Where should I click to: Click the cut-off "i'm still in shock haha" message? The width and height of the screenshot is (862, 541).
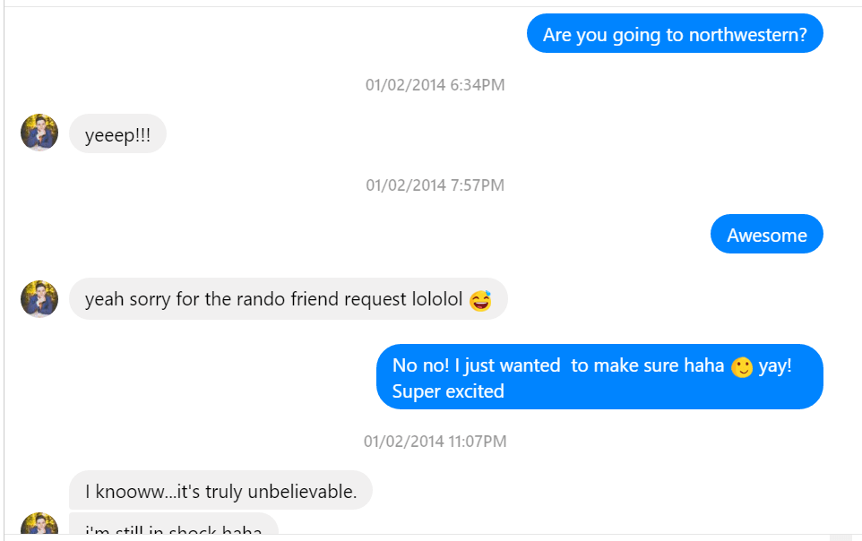173,528
